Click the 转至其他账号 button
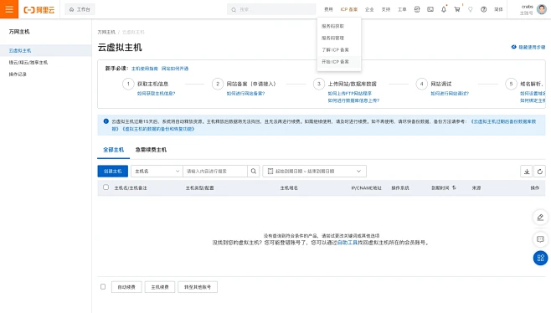551x313 pixels. [x=198, y=287]
